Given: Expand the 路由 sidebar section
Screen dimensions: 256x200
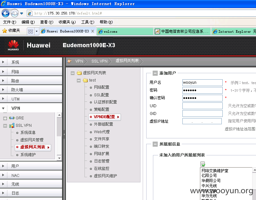Looking at the screenshot, I should click(31, 81).
